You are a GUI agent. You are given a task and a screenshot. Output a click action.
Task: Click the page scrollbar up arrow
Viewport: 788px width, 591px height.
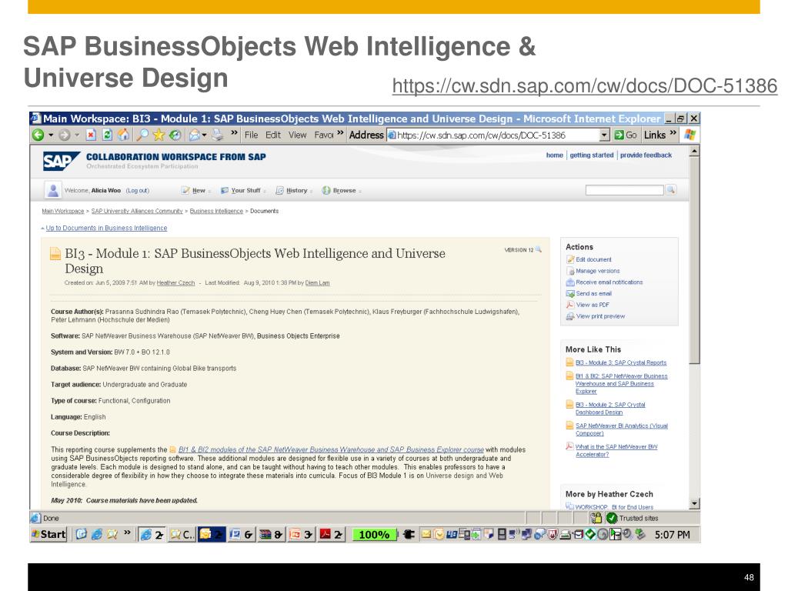pyautogui.click(x=695, y=151)
